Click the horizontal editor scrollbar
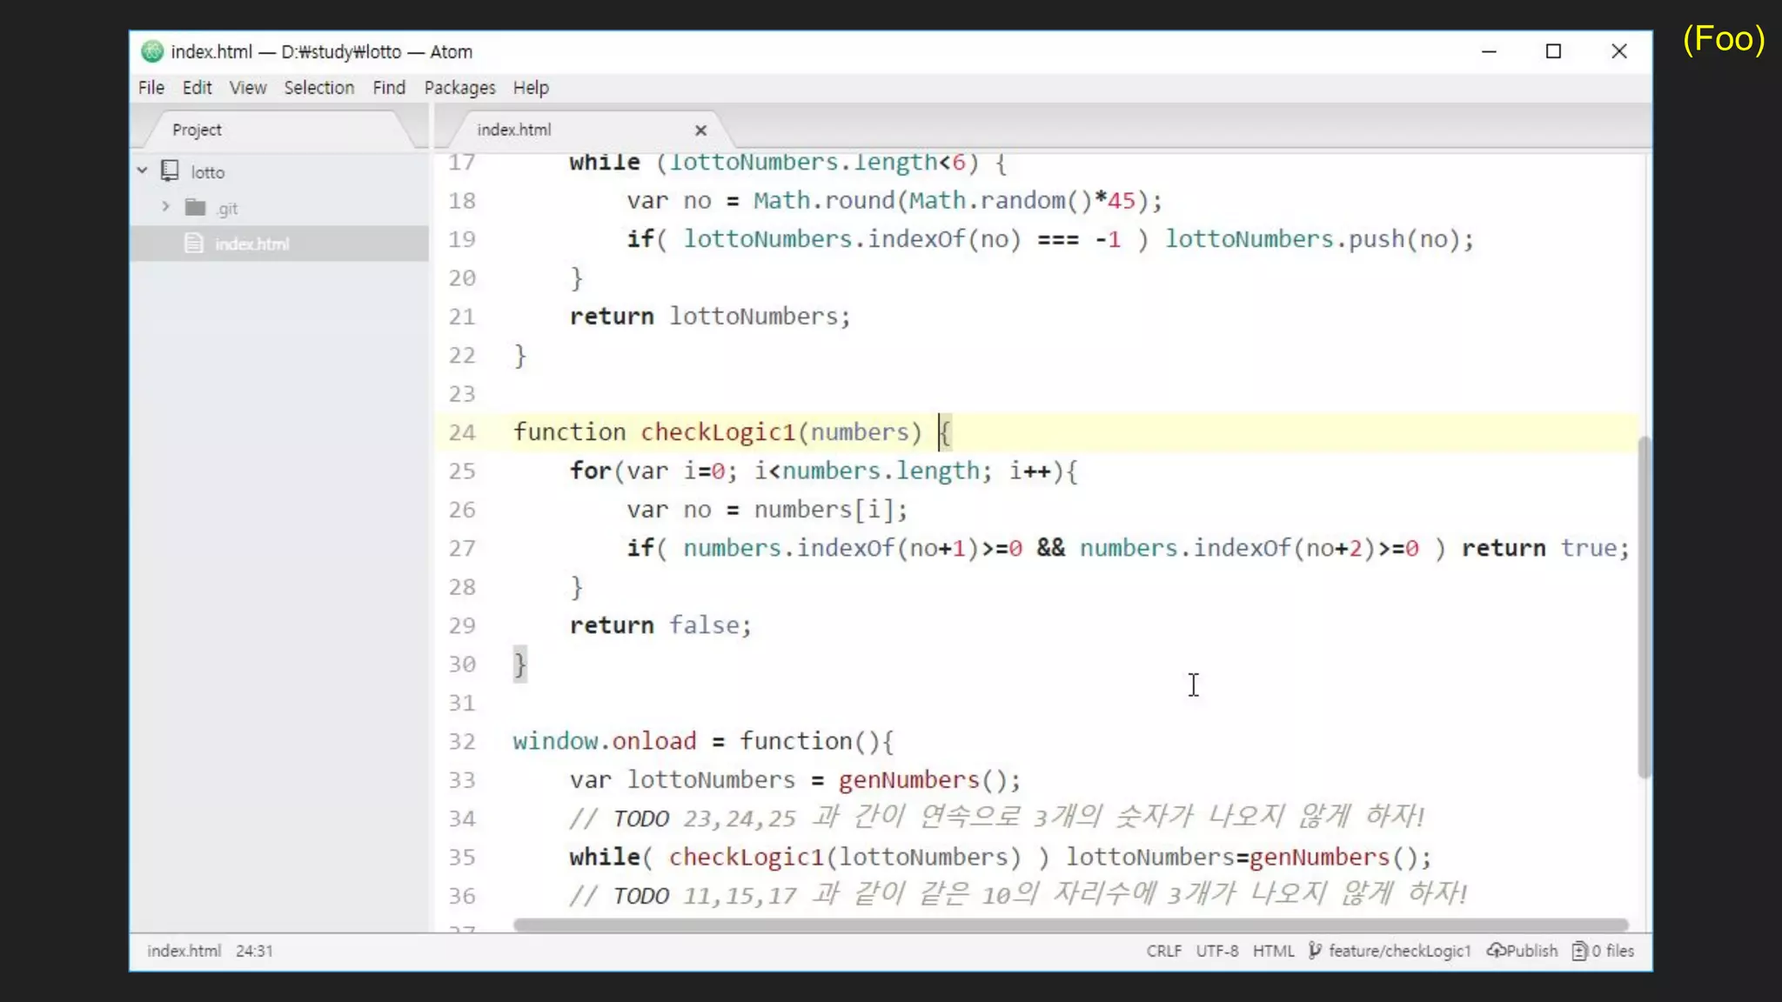The image size is (1782, 1002). coord(1070,925)
